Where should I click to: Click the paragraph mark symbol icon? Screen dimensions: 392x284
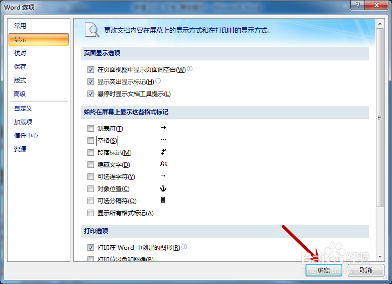tap(163, 152)
